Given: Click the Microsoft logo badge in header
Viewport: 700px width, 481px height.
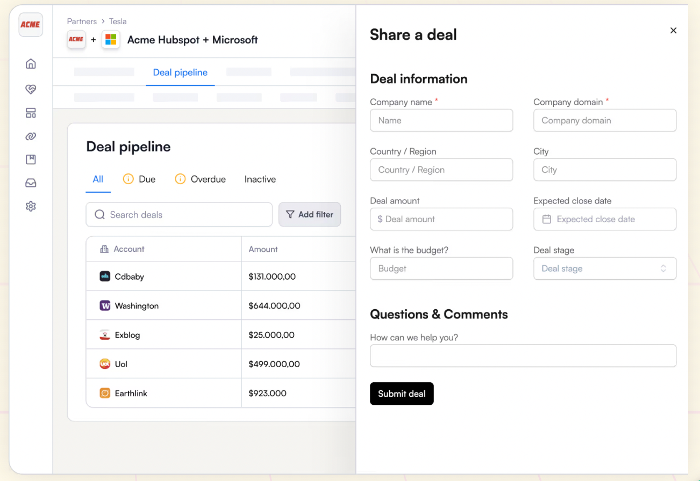Looking at the screenshot, I should 111,40.
